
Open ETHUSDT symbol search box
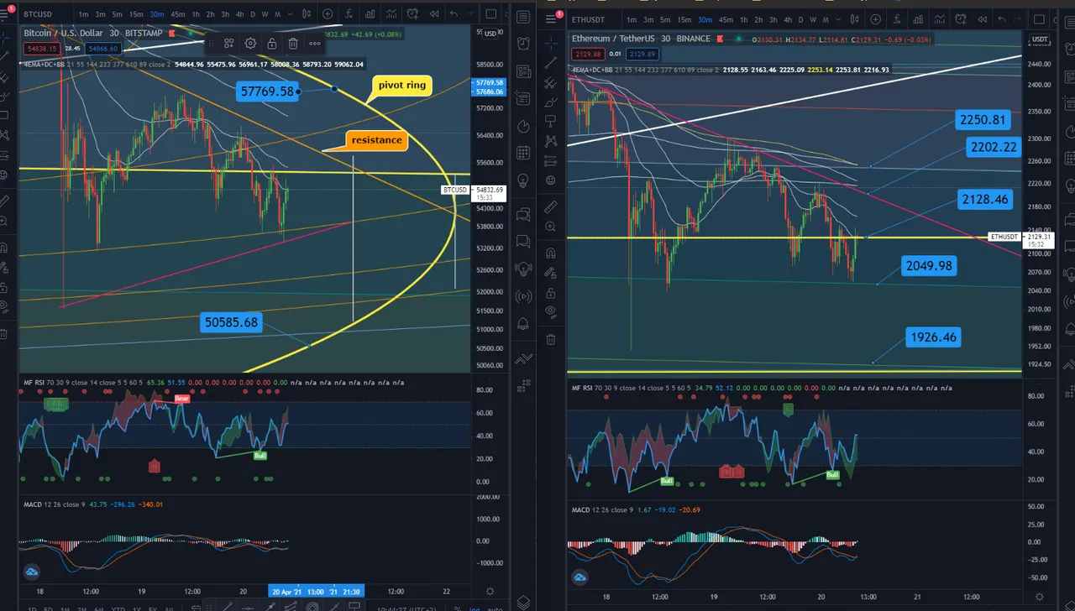[x=588, y=19]
